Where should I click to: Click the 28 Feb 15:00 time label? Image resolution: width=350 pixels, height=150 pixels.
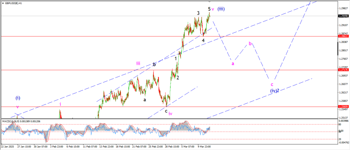coord(172,147)
